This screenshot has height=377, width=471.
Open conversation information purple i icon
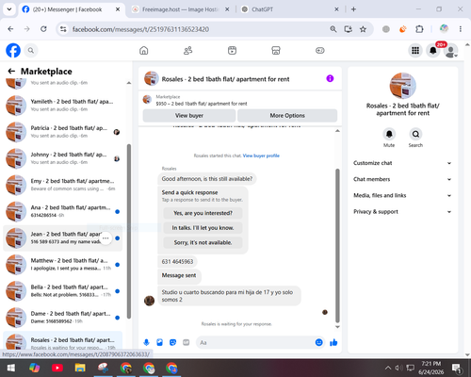330,78
